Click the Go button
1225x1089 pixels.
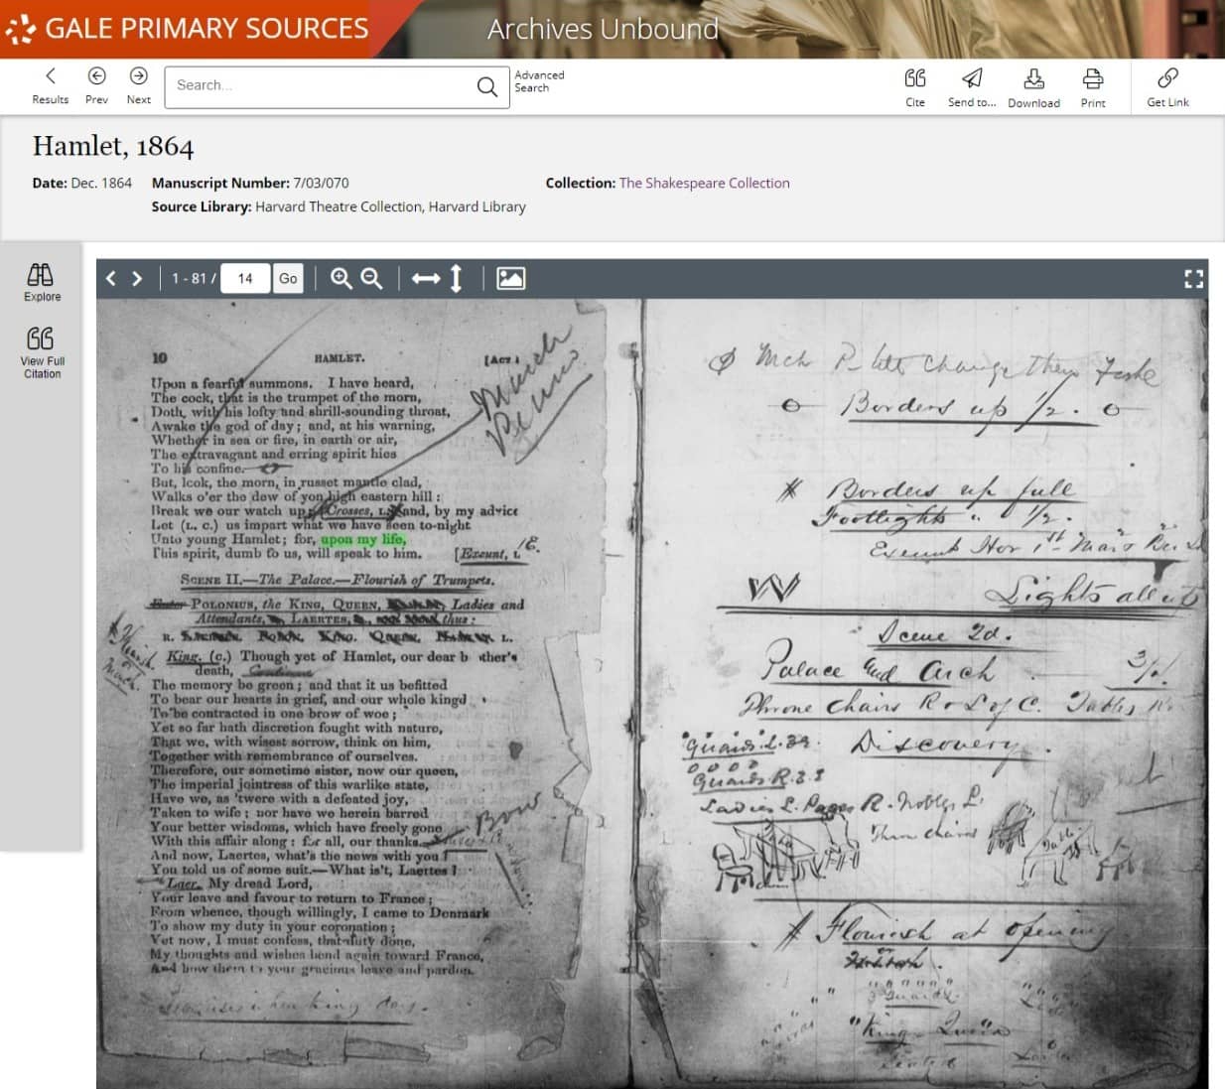[x=288, y=279]
